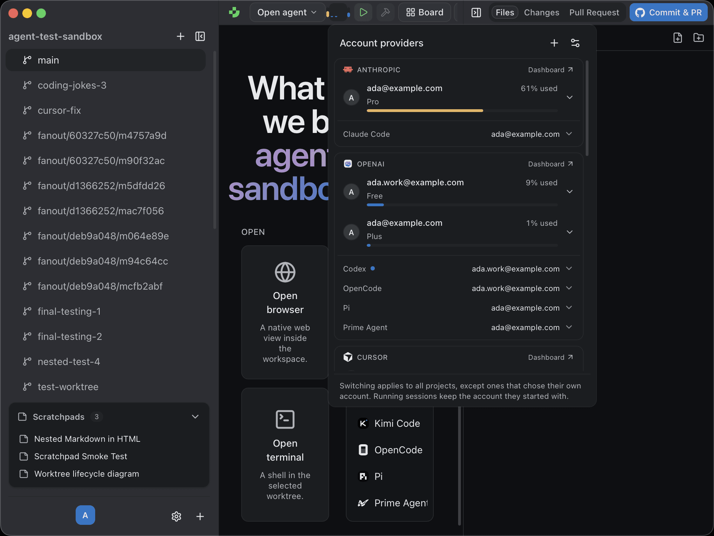The image size is (714, 536).
Task: Select branch fanout/d1366252/mac7f056
Action: pos(106,211)
